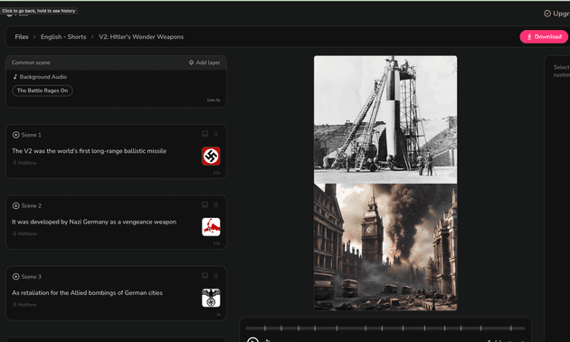Viewport: 570px width, 342px height.
Task: Select Scene 3 eagle emblem thumbnail
Action: pos(211,298)
